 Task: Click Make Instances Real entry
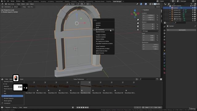point(103,51)
